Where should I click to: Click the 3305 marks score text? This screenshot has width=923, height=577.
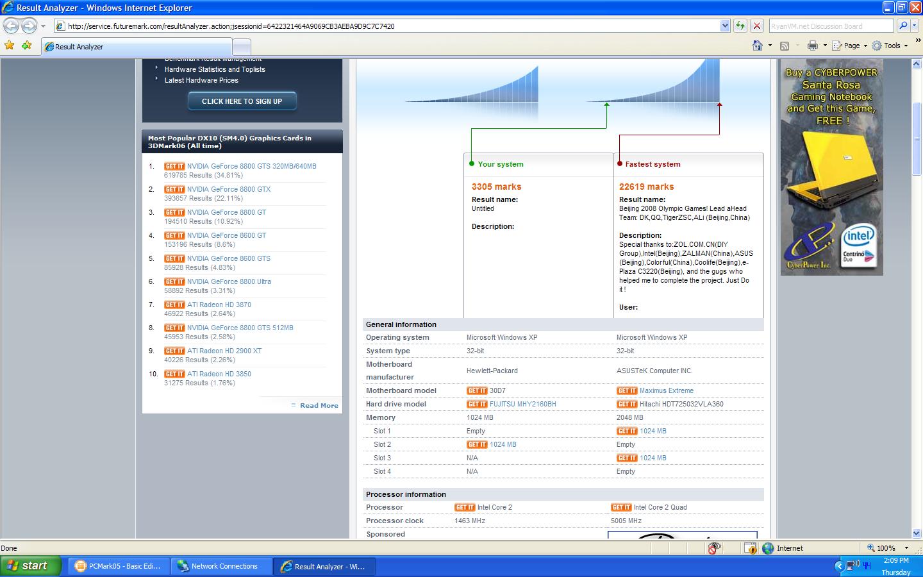(497, 187)
